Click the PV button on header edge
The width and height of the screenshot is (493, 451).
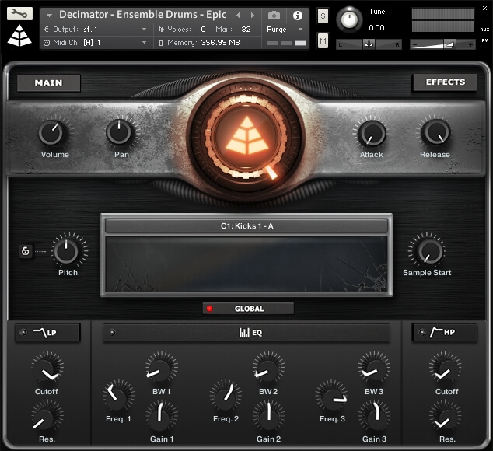[x=484, y=40]
